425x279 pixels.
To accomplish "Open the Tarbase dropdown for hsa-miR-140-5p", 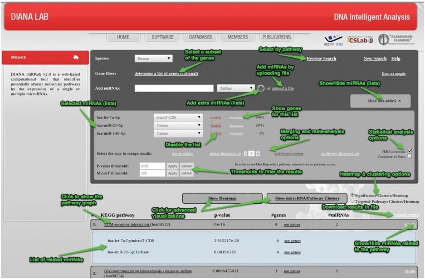I will pyautogui.click(x=178, y=133).
